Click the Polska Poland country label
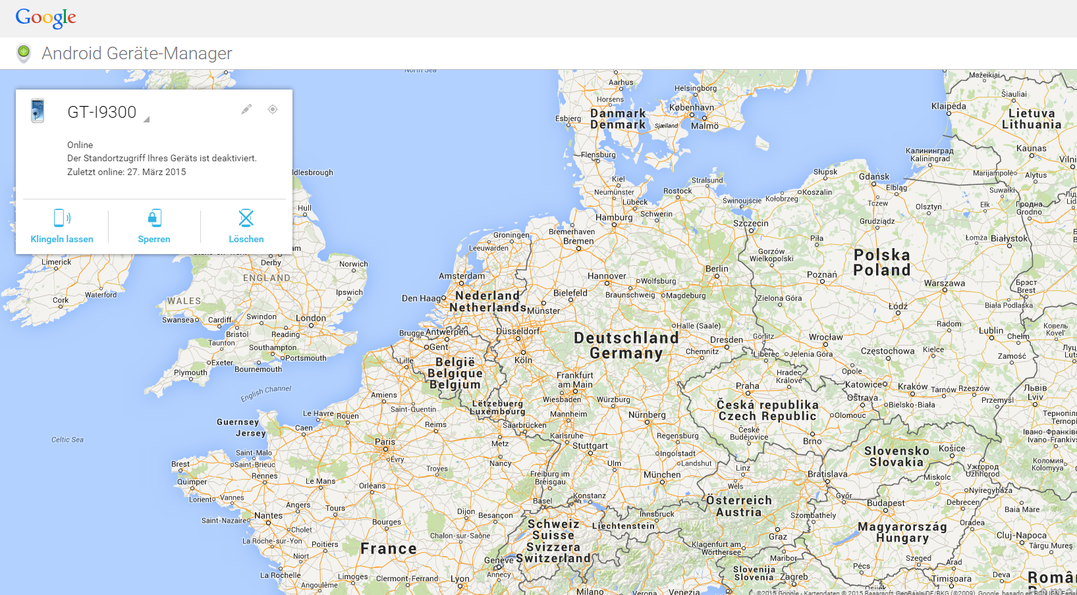 882,263
